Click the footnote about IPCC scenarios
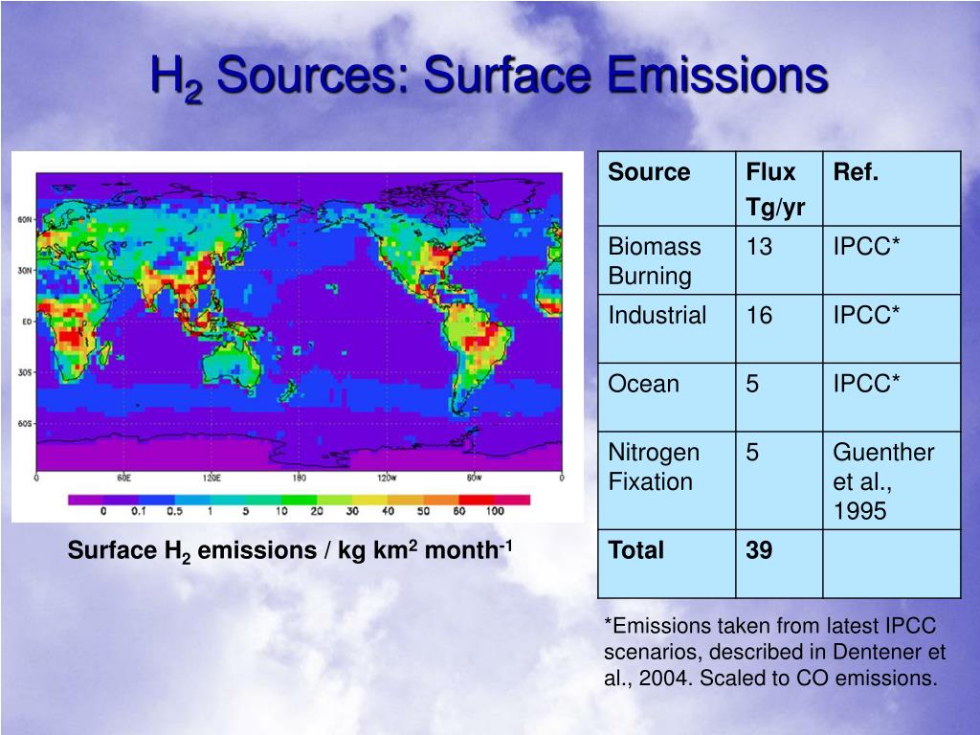 coord(774,652)
